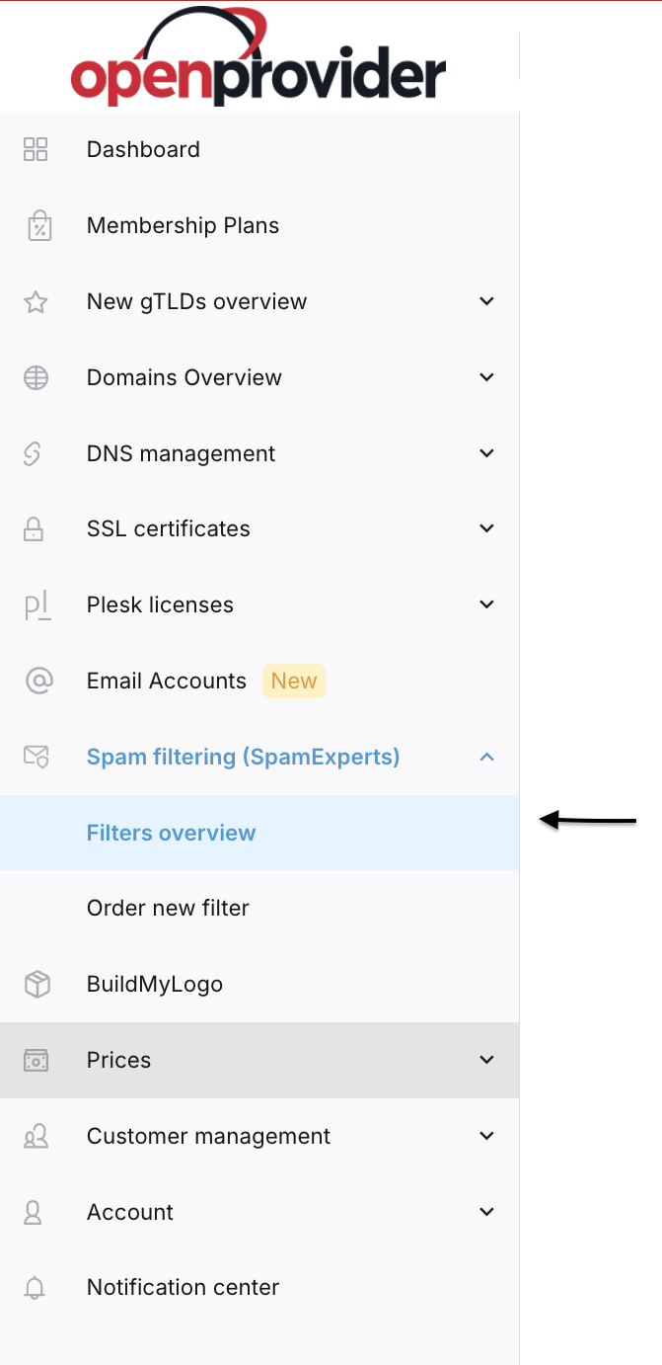Image resolution: width=662 pixels, height=1365 pixels.
Task: Expand the Prices menu chevron
Action: (486, 1060)
